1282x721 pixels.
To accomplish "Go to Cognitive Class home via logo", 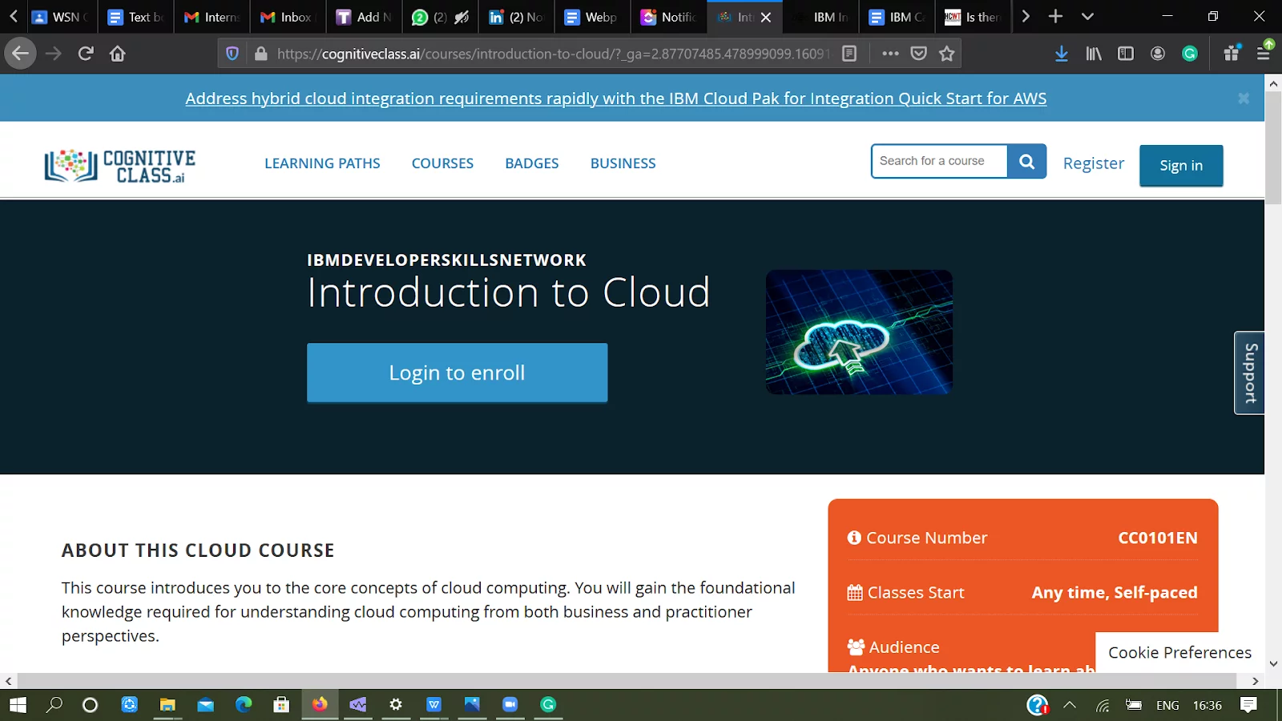I will tap(120, 165).
